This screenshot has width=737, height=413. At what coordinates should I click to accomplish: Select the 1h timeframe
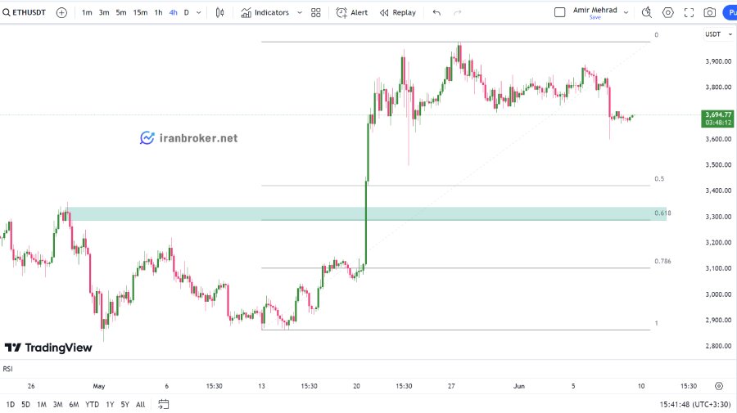[158, 12]
